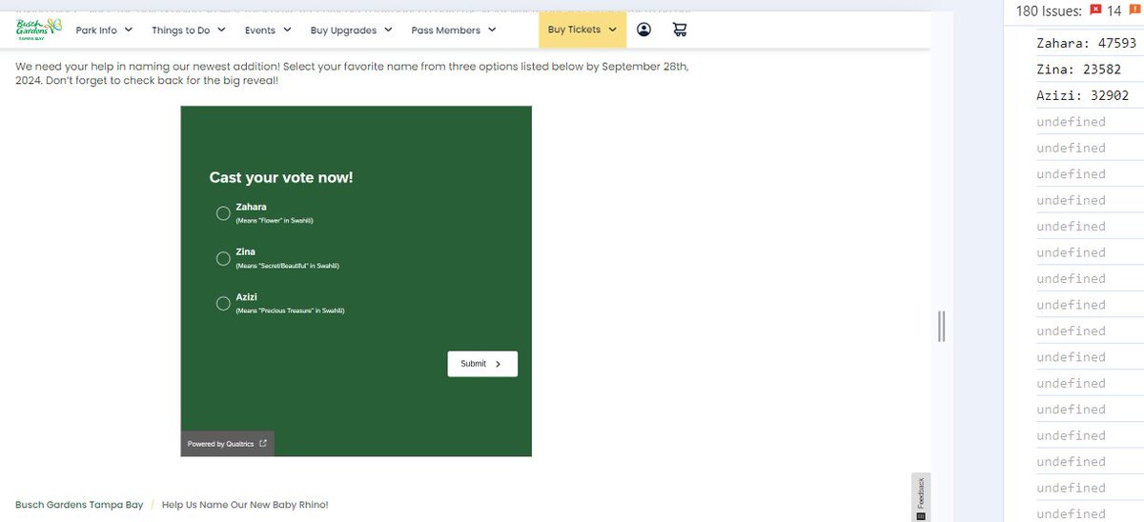Viewport: 1144px width, 522px height.
Task: Select the Azizi radio button
Action: tap(223, 303)
